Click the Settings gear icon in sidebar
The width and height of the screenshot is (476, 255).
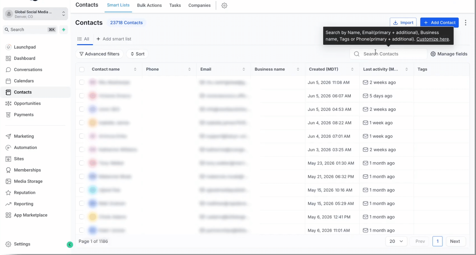tap(8, 244)
